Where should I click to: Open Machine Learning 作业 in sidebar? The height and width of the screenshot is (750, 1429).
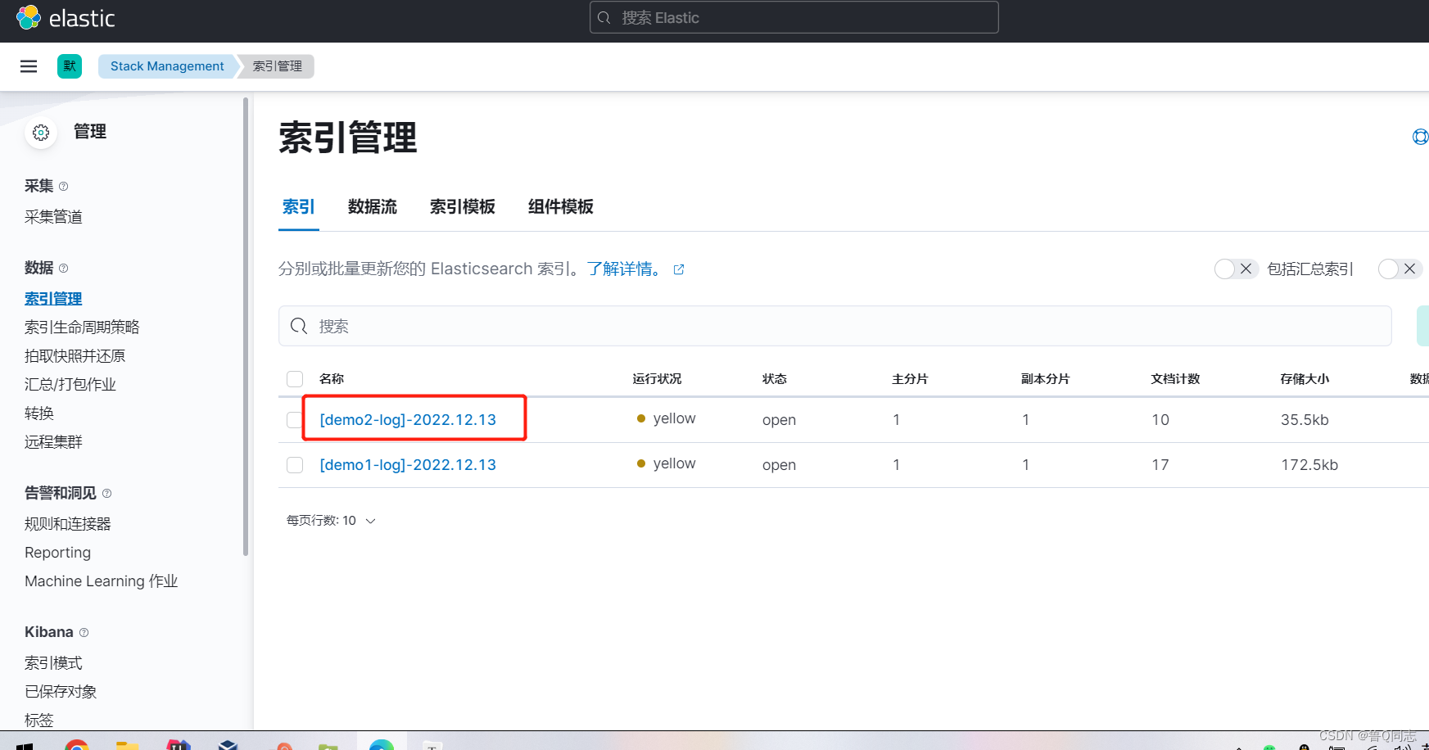[x=102, y=581]
